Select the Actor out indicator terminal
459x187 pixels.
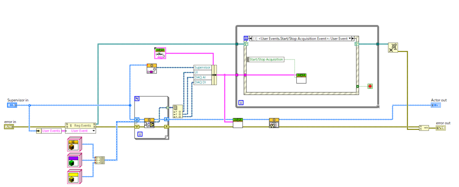click(x=435, y=105)
